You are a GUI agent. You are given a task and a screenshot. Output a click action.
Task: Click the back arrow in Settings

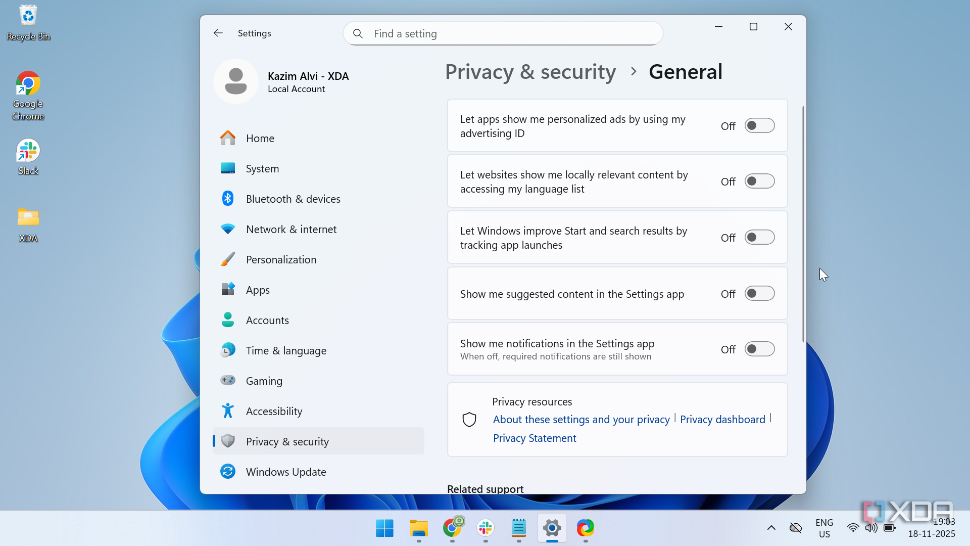218,33
